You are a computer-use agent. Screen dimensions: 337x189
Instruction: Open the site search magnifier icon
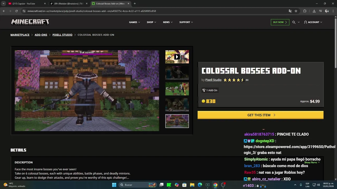click(x=294, y=22)
